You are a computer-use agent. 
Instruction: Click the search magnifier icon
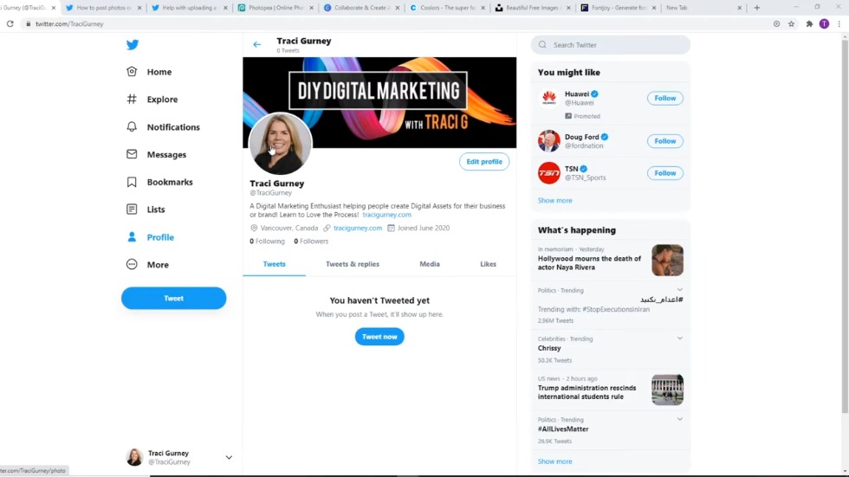[x=542, y=45]
